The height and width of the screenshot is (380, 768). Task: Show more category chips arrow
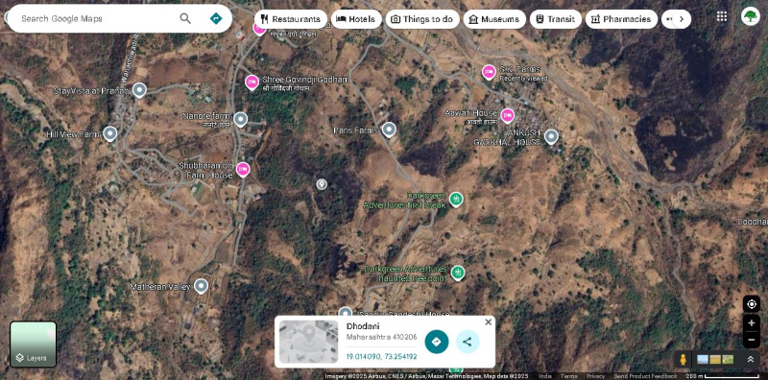coord(682,19)
